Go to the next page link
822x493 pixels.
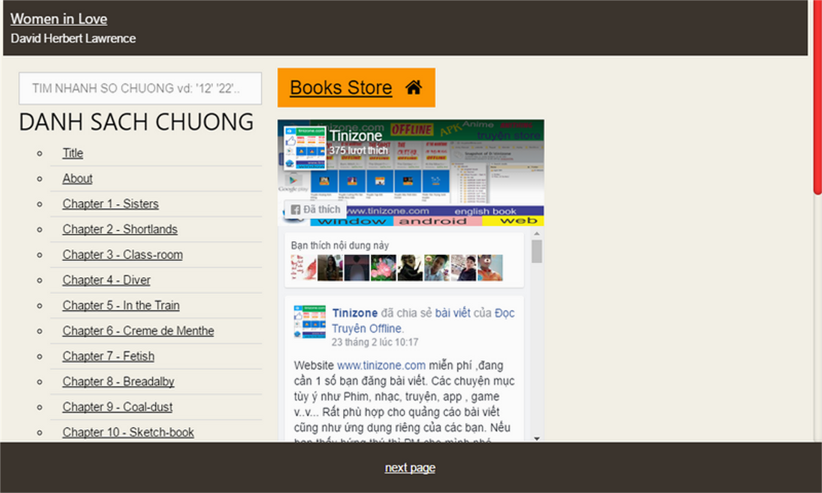tap(410, 467)
